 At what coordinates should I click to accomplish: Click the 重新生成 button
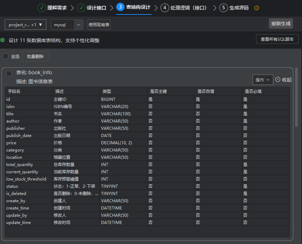pyautogui.click(x=281, y=23)
